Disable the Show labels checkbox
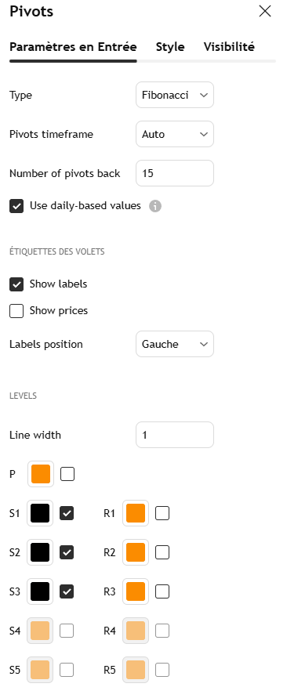 coord(16,284)
